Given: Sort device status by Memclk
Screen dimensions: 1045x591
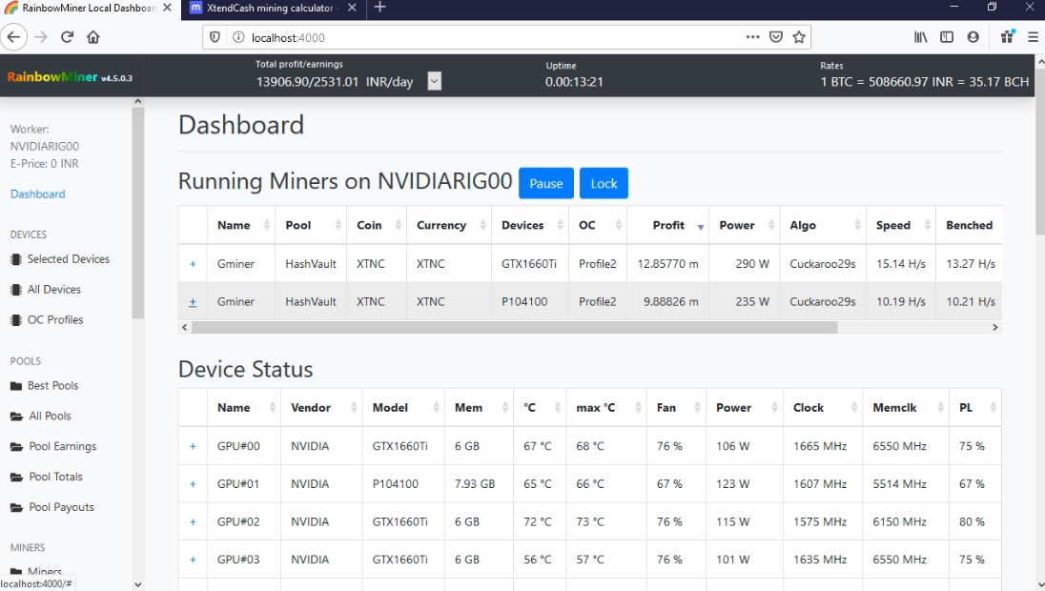Looking at the screenshot, I should [x=906, y=408].
